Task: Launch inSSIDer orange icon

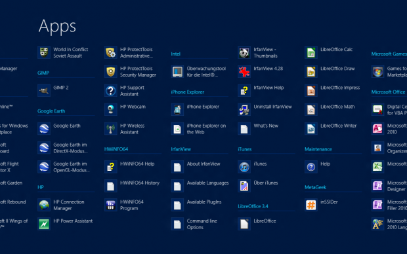Action: pos(311,205)
